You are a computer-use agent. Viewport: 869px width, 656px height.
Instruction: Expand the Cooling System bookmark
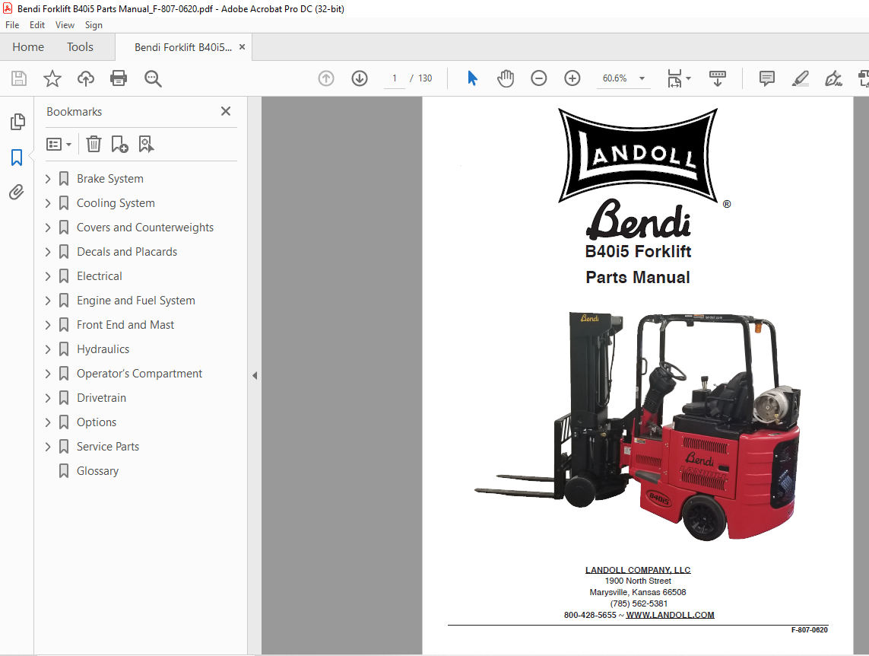[x=48, y=203]
